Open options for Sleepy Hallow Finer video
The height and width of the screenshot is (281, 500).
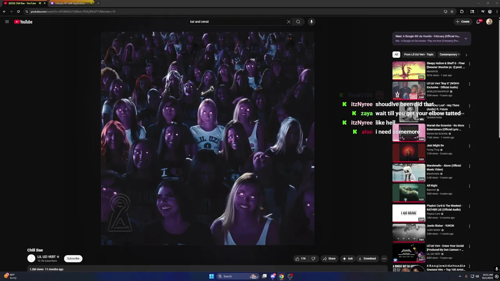pyautogui.click(x=470, y=64)
